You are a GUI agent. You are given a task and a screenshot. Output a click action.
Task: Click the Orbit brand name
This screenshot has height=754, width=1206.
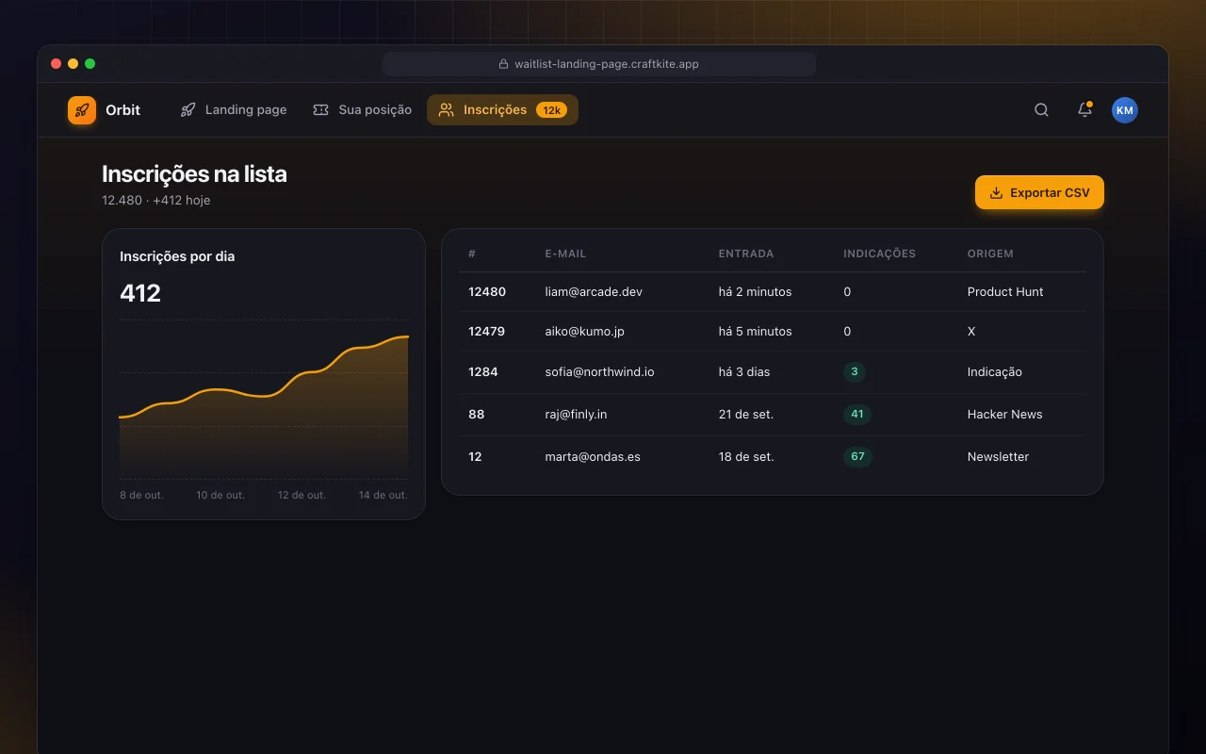tap(122, 109)
